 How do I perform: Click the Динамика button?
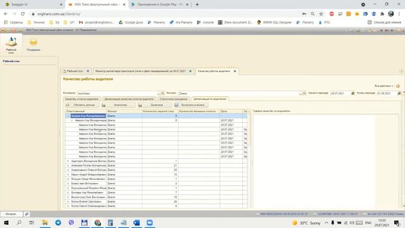pos(154,105)
